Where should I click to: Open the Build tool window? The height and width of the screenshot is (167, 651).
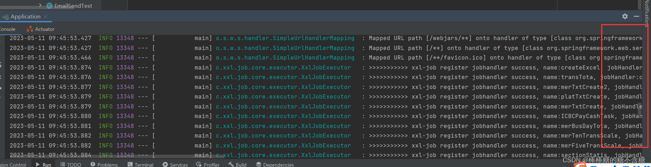point(237,165)
